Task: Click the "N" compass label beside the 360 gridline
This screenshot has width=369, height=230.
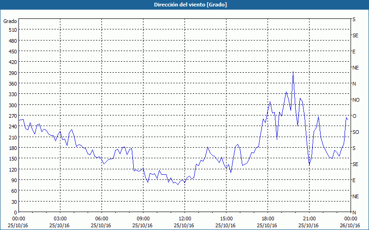Action: click(x=354, y=84)
